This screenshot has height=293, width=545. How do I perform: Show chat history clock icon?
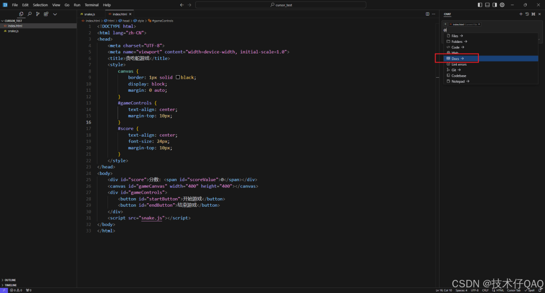[x=527, y=14]
